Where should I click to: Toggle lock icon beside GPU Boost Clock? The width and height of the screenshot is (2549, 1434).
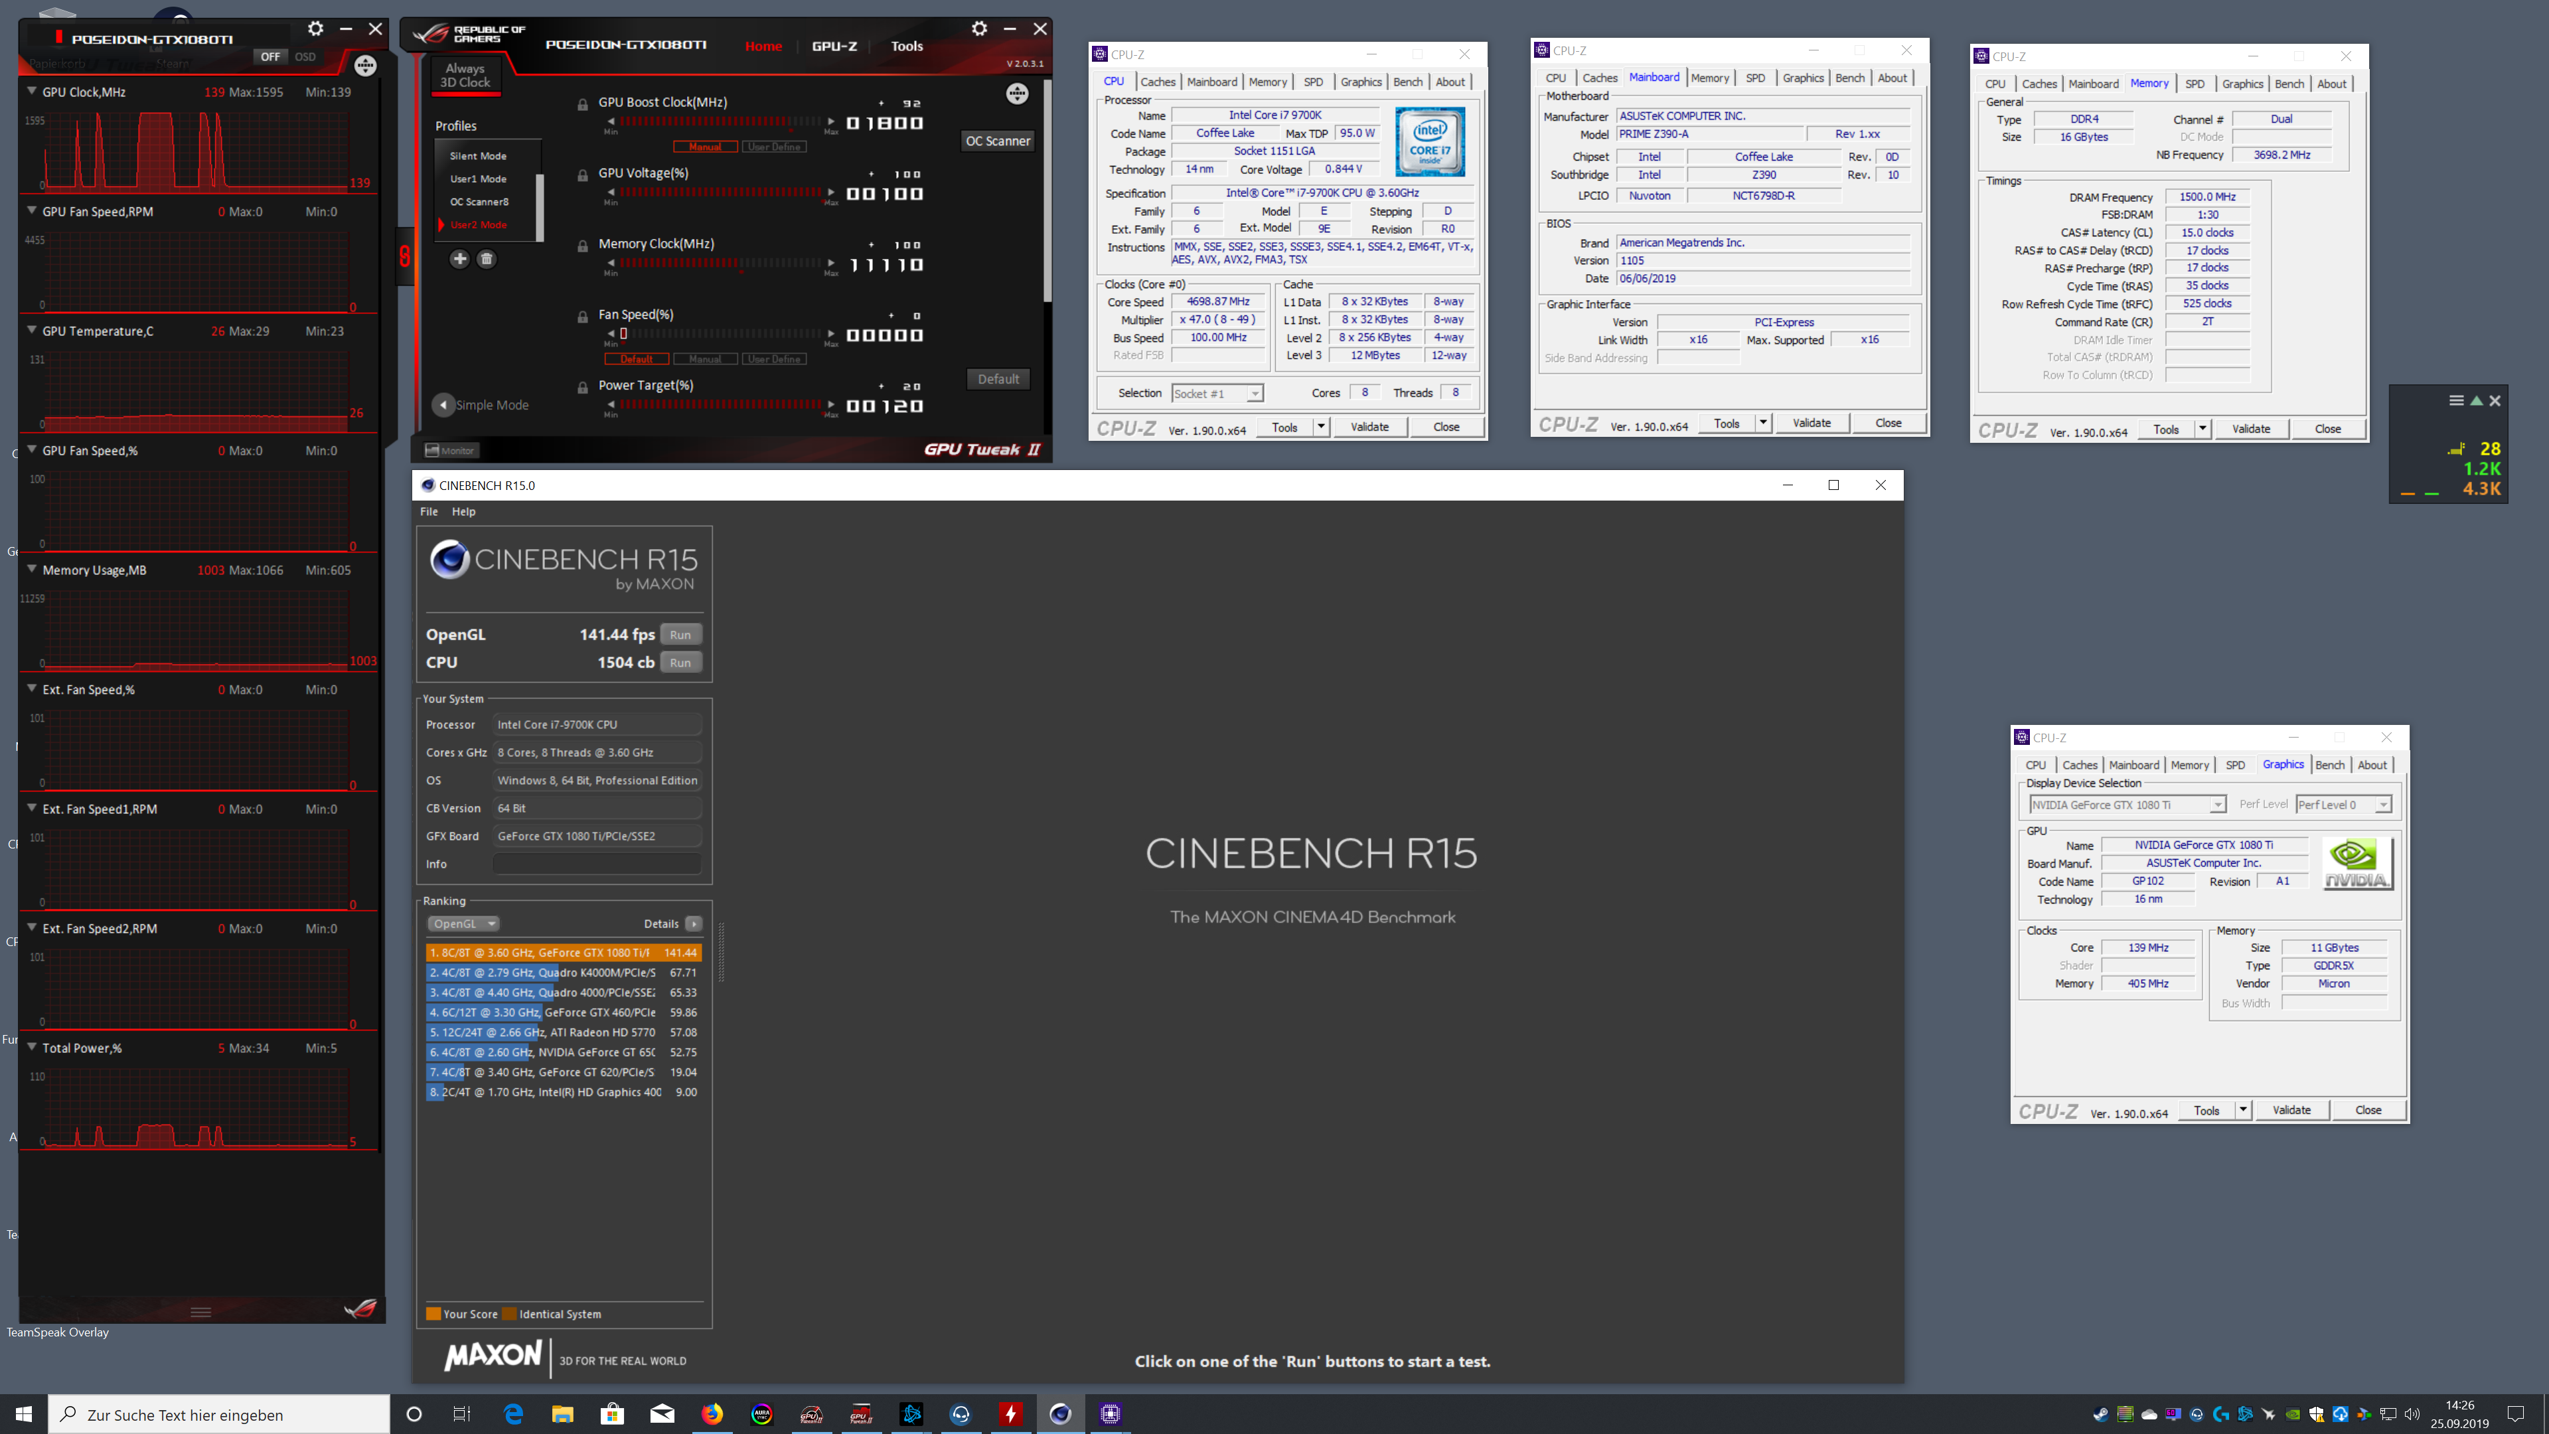coord(583,104)
